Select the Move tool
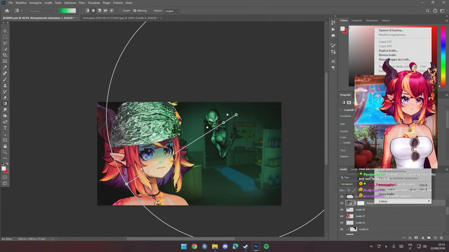449x252 pixels. [5, 31]
